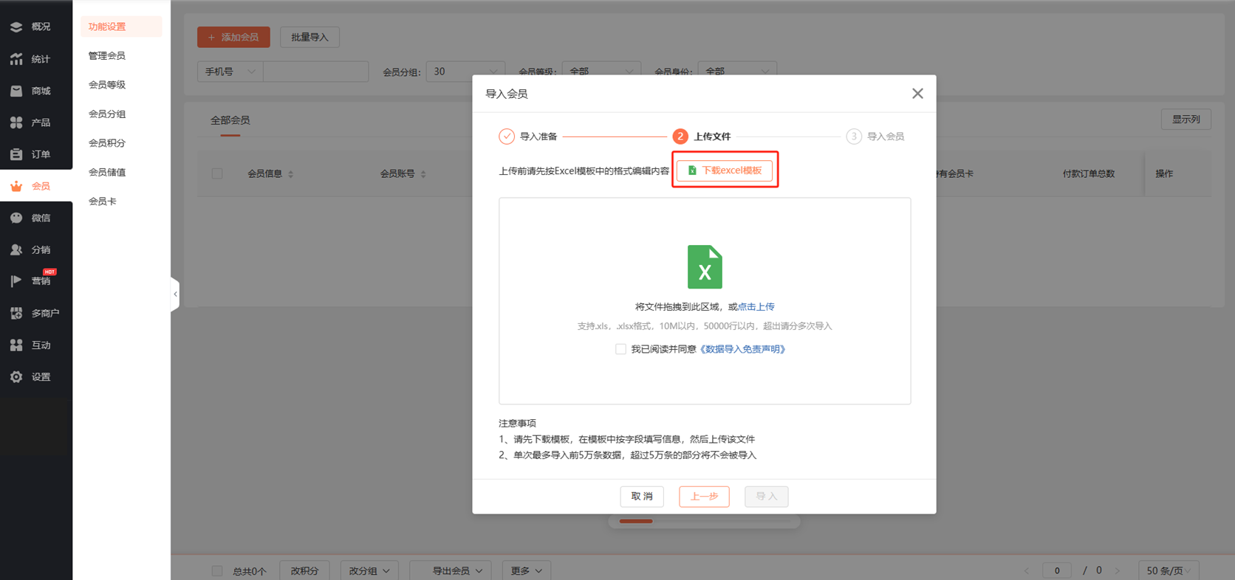Click the search text input next to 手机号
Screen dimensions: 1235x580
click(315, 72)
